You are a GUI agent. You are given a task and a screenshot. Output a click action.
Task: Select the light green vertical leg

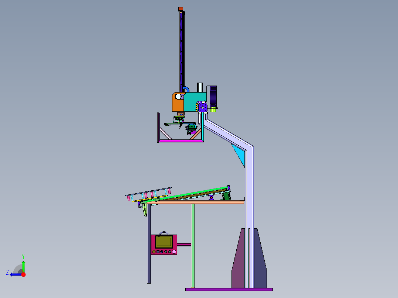(x=193, y=246)
